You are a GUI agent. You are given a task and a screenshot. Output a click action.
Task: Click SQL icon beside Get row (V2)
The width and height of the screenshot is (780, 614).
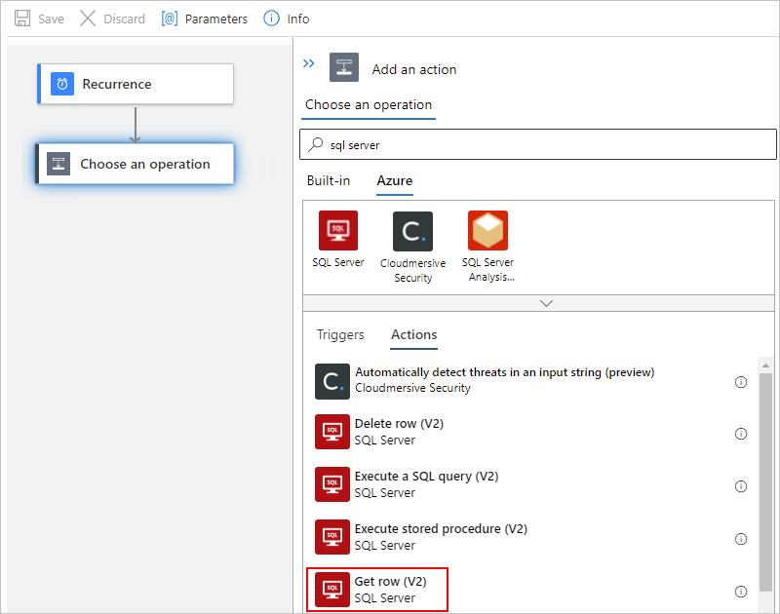331,590
